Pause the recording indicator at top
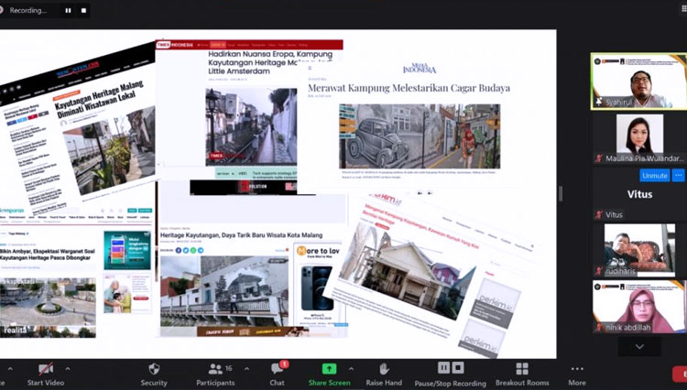This screenshot has height=390, width=687. tap(68, 10)
